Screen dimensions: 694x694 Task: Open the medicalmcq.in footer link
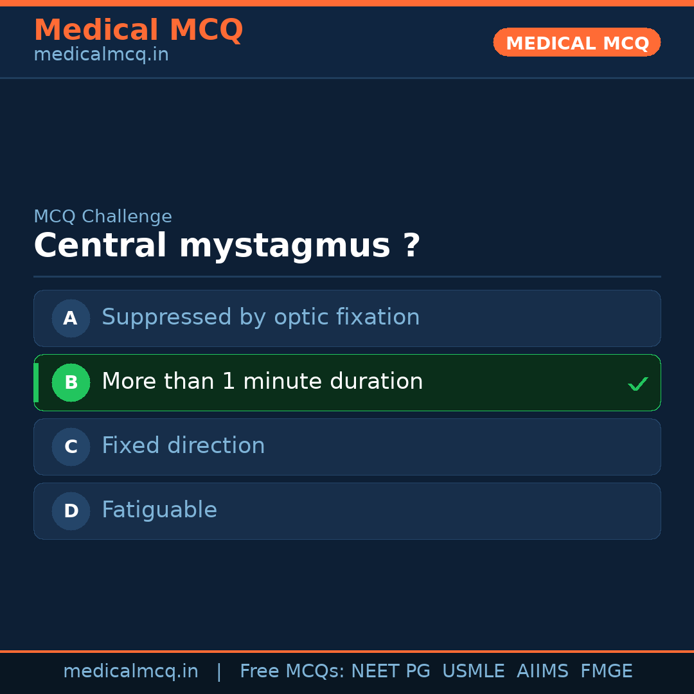click(131, 671)
